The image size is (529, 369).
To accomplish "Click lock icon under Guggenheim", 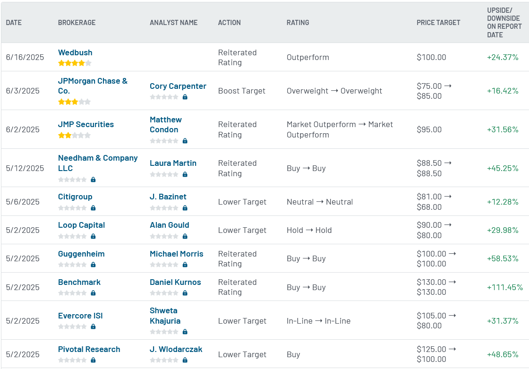I will [93, 265].
